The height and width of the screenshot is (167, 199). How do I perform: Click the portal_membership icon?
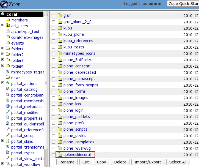(8, 100)
